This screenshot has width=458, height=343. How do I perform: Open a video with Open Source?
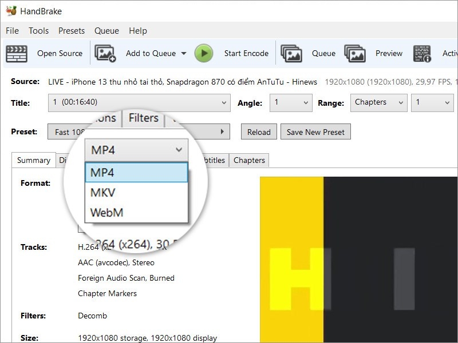coord(59,53)
